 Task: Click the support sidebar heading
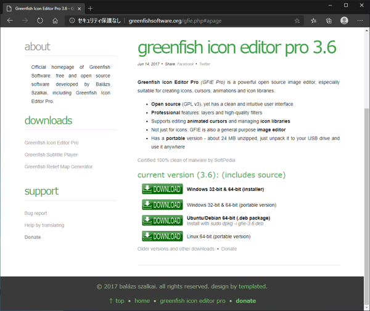click(x=41, y=191)
